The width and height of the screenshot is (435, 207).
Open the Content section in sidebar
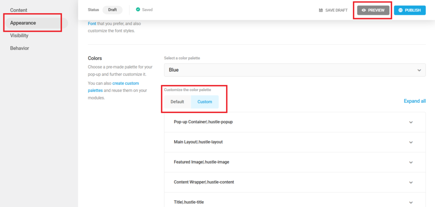19,10
